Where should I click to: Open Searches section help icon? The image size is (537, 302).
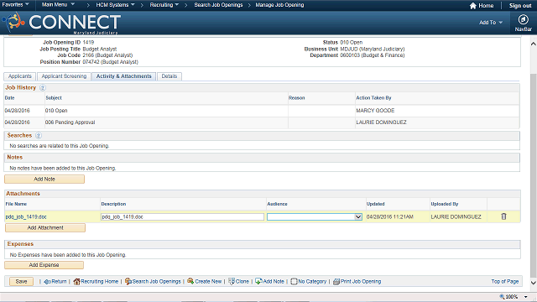pyautogui.click(x=39, y=136)
